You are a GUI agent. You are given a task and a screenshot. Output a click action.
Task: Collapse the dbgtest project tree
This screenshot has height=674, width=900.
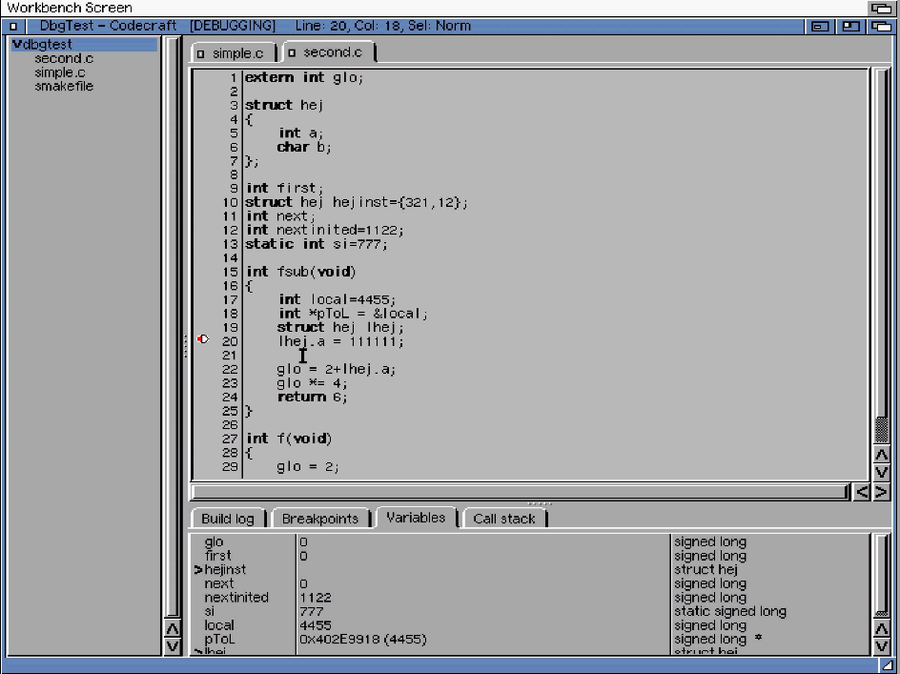(x=17, y=45)
